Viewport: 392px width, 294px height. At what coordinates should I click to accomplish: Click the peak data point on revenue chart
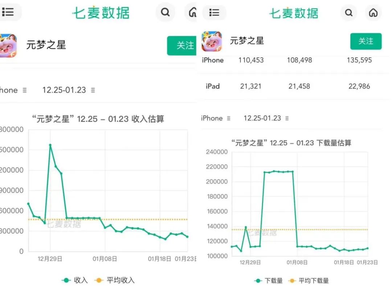50,145
